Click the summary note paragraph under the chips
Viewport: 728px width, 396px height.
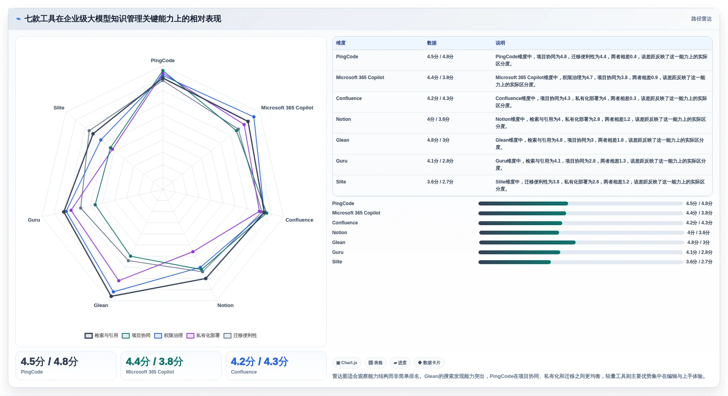(x=520, y=376)
